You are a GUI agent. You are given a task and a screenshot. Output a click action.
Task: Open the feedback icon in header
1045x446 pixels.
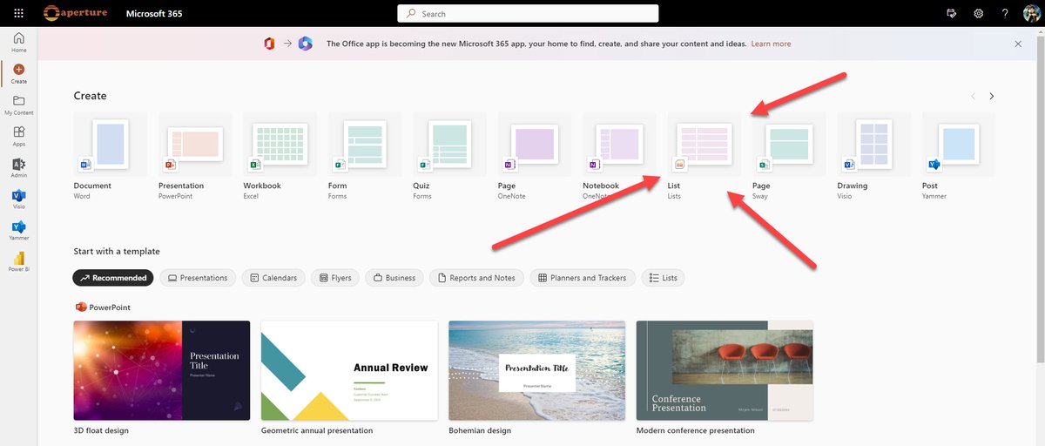click(x=951, y=14)
